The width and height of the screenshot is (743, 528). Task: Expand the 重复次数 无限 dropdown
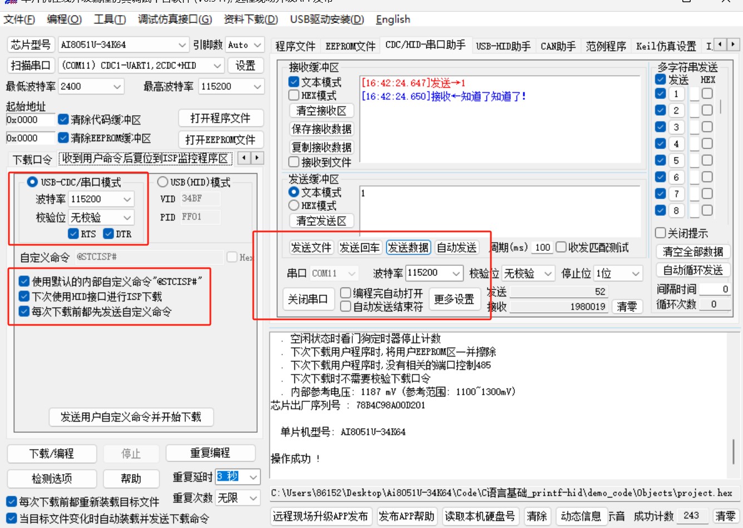tap(253, 497)
